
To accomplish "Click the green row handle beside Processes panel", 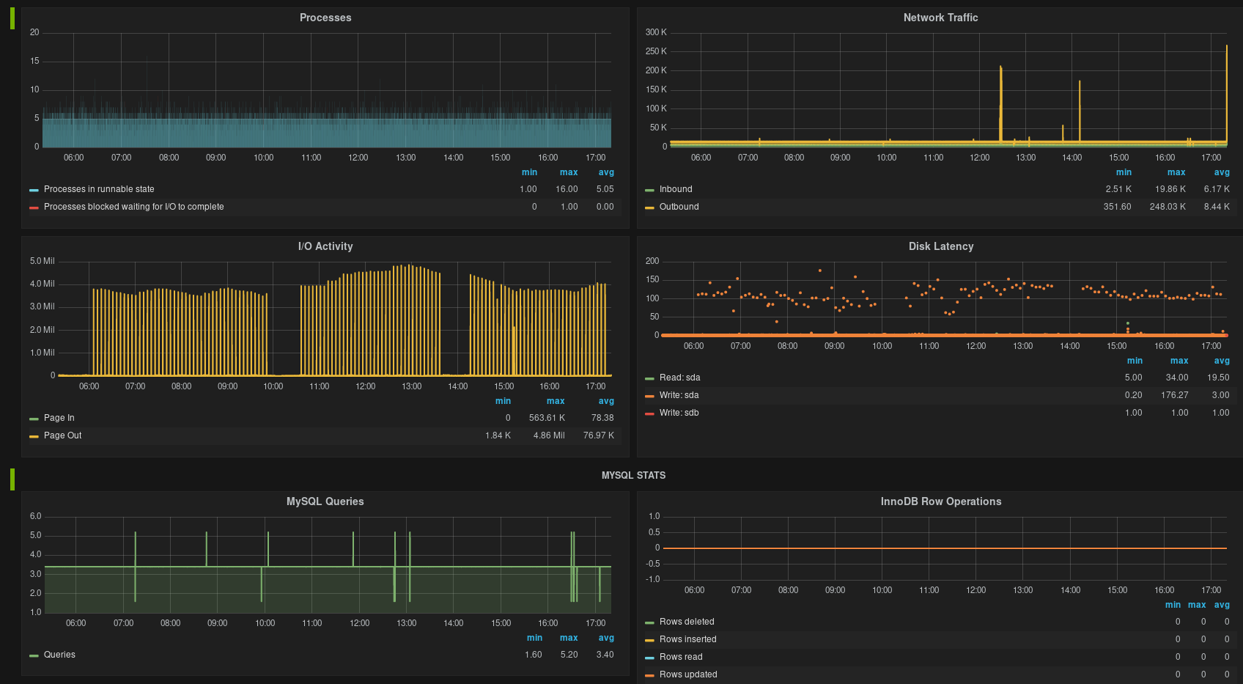I will point(12,18).
